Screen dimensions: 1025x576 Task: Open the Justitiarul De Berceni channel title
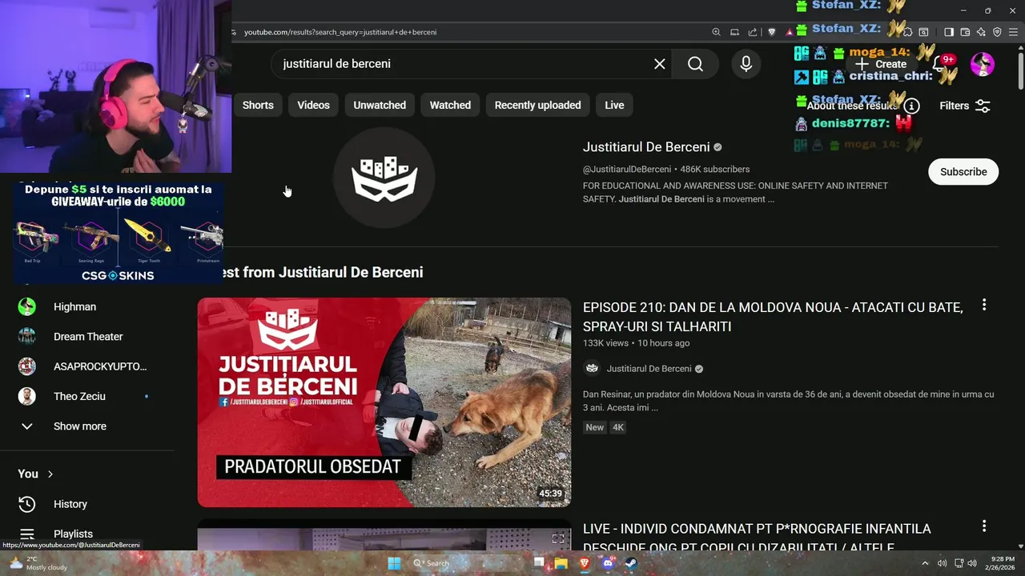click(646, 147)
